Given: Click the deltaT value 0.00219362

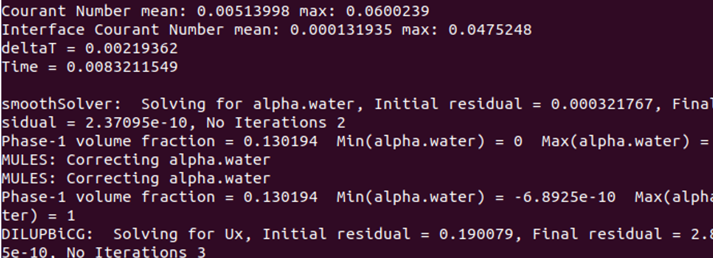Looking at the screenshot, I should pos(131,48).
